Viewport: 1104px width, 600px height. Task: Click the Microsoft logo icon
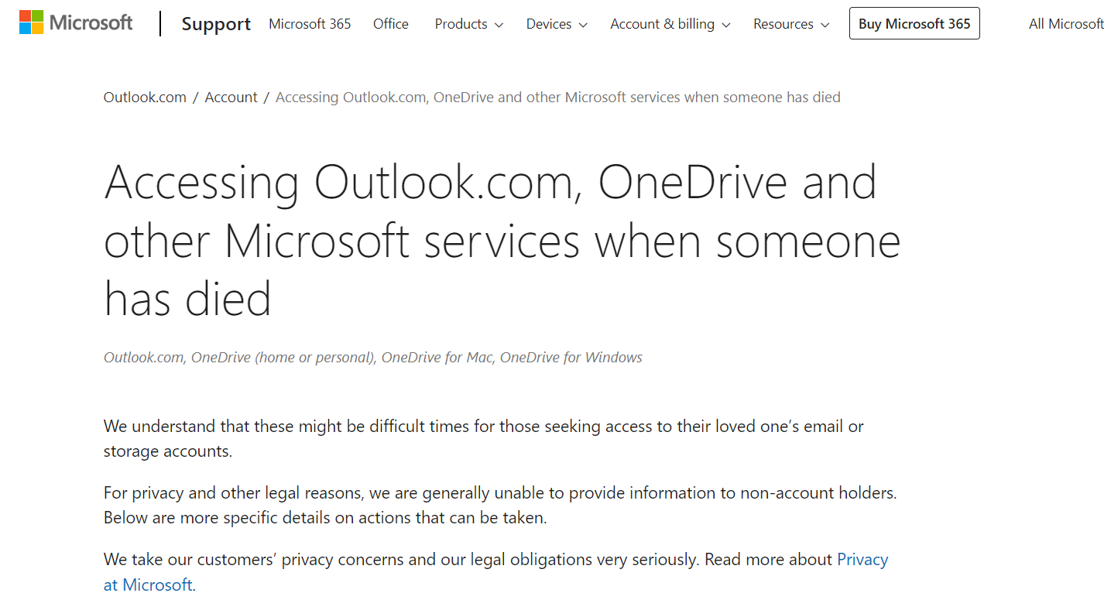pyautogui.click(x=32, y=22)
